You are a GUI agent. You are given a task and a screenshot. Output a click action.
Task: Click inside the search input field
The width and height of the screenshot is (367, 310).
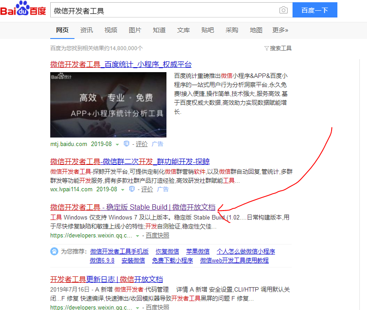pyautogui.click(x=157, y=9)
